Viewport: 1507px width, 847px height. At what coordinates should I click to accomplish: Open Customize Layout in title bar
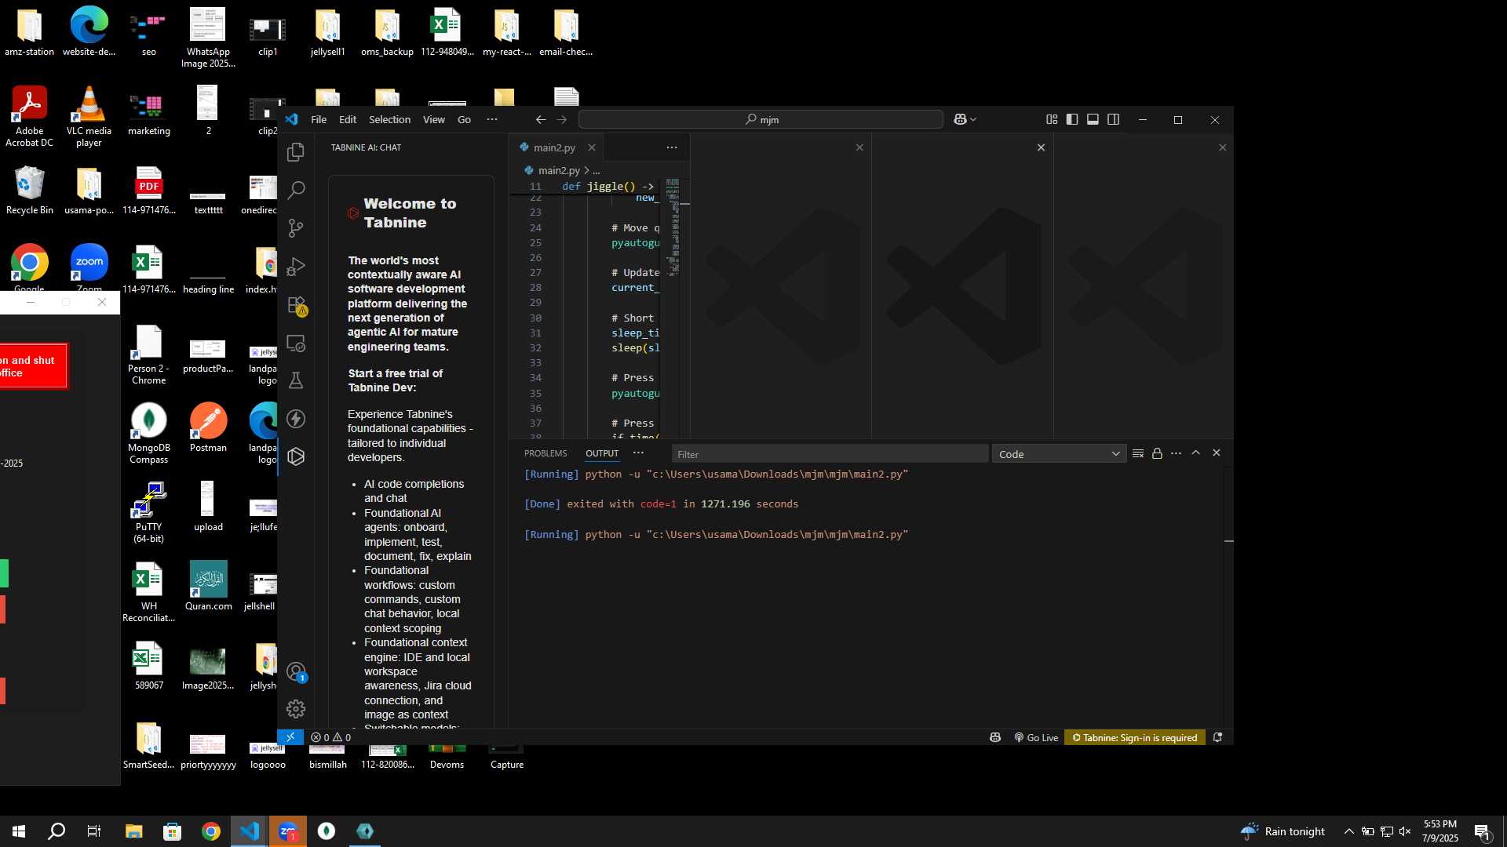(1052, 119)
